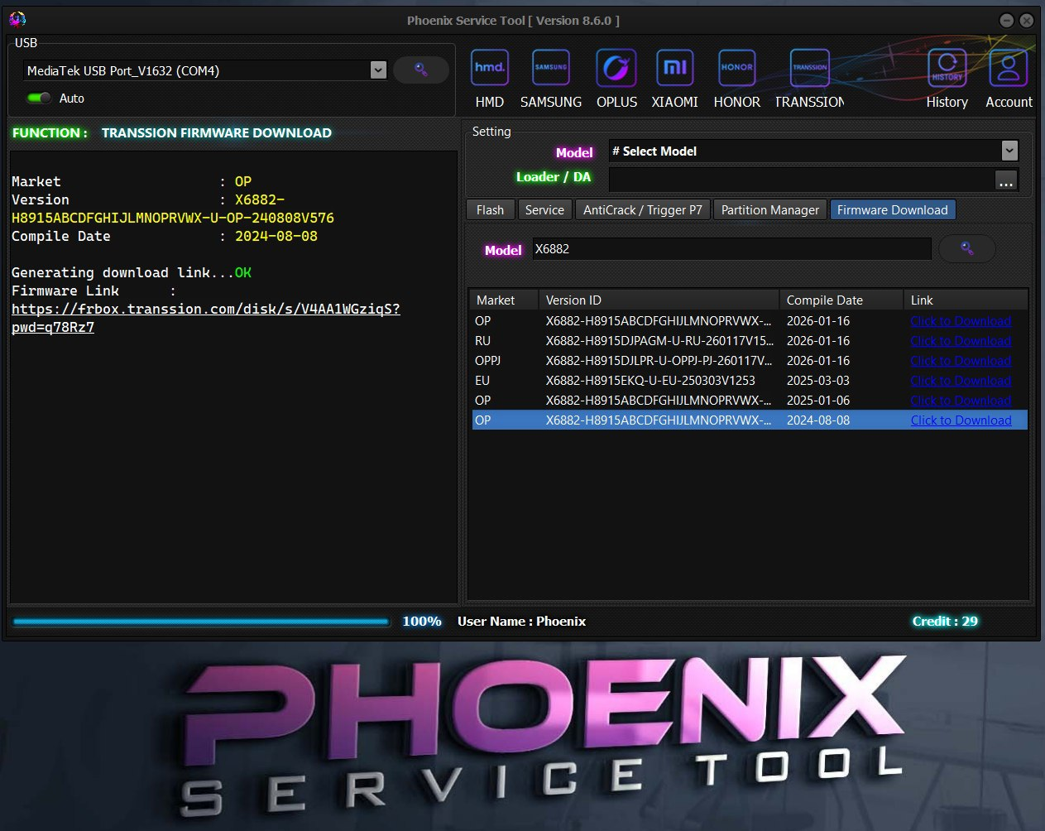Click download link for RU firmware

tap(961, 341)
